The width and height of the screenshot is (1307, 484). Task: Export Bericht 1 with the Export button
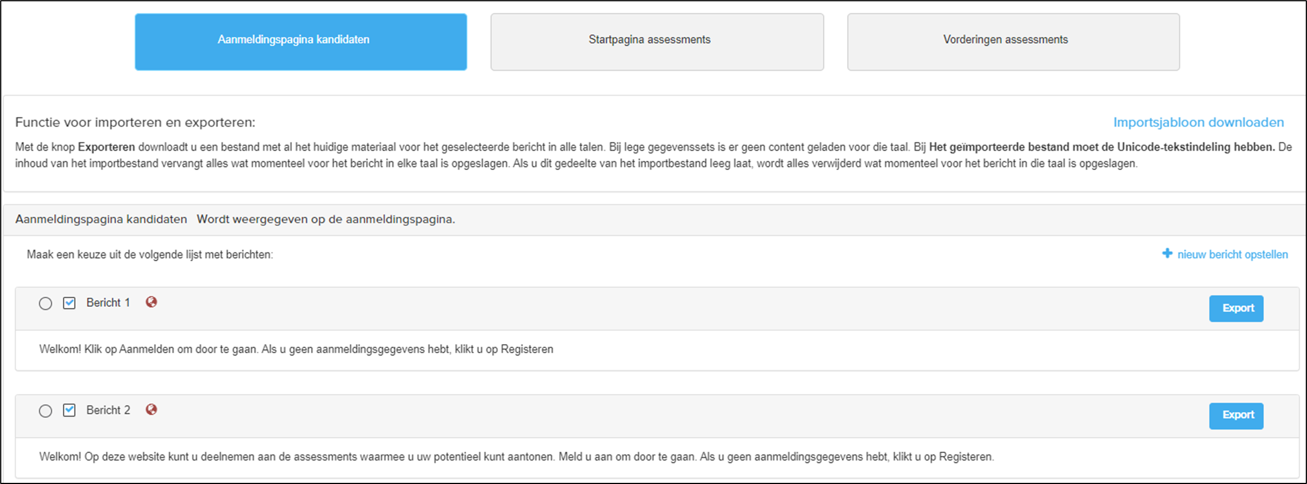tap(1236, 309)
